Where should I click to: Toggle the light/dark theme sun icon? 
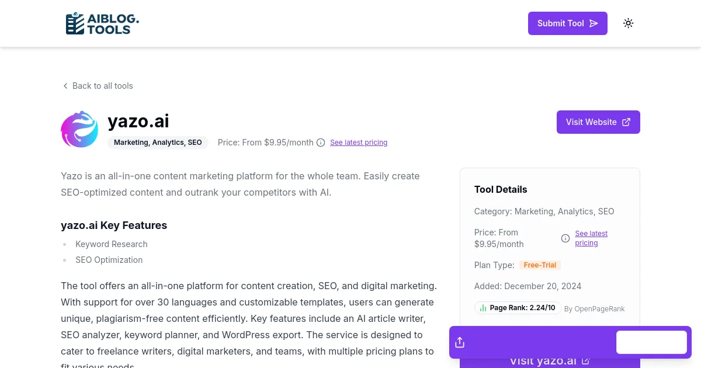click(628, 23)
